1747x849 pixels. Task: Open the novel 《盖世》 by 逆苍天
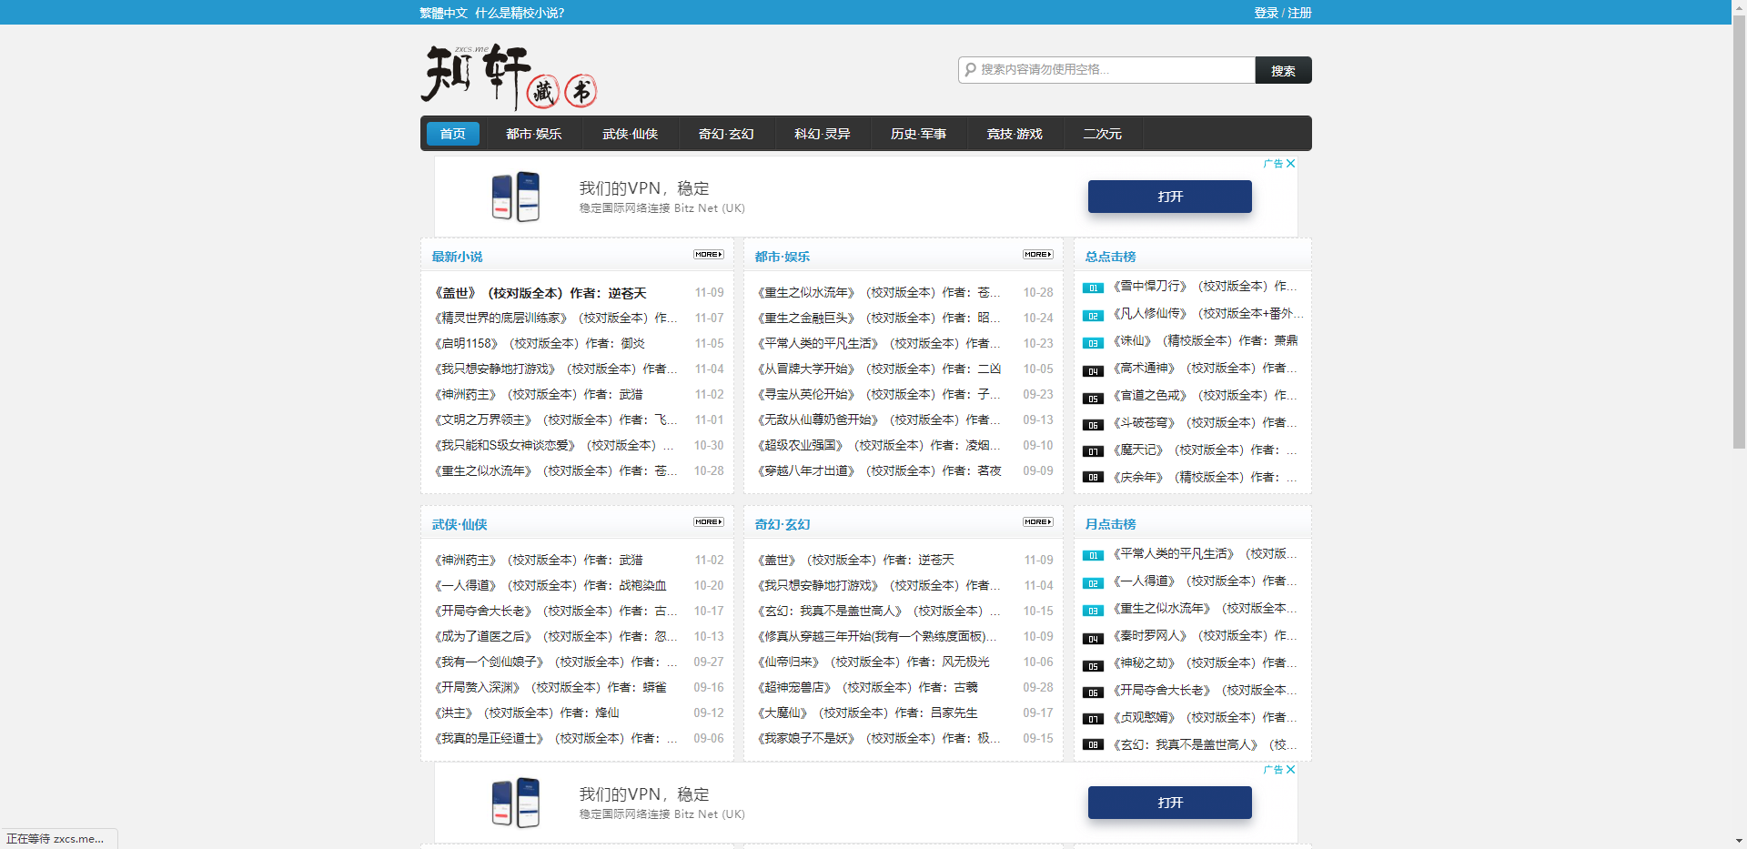pyautogui.click(x=539, y=292)
